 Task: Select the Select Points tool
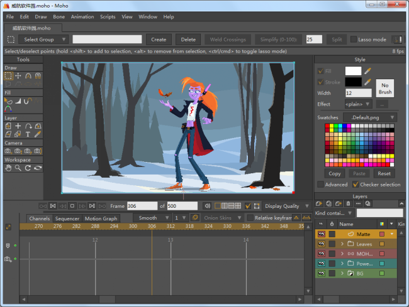point(8,76)
